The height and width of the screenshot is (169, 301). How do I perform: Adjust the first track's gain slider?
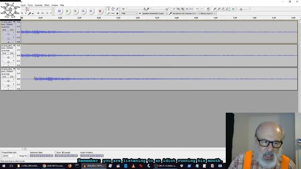click(8, 34)
